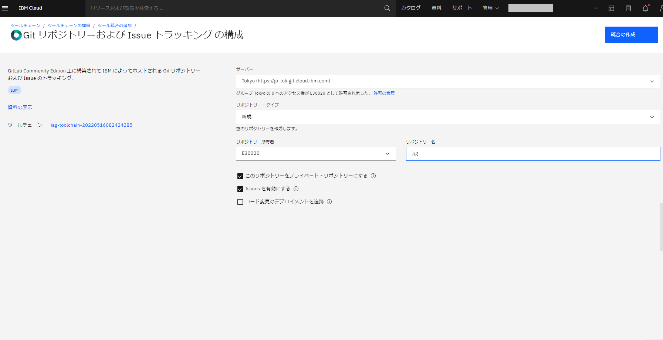Open the サポート menu item
This screenshot has width=663, height=340.
click(462, 8)
